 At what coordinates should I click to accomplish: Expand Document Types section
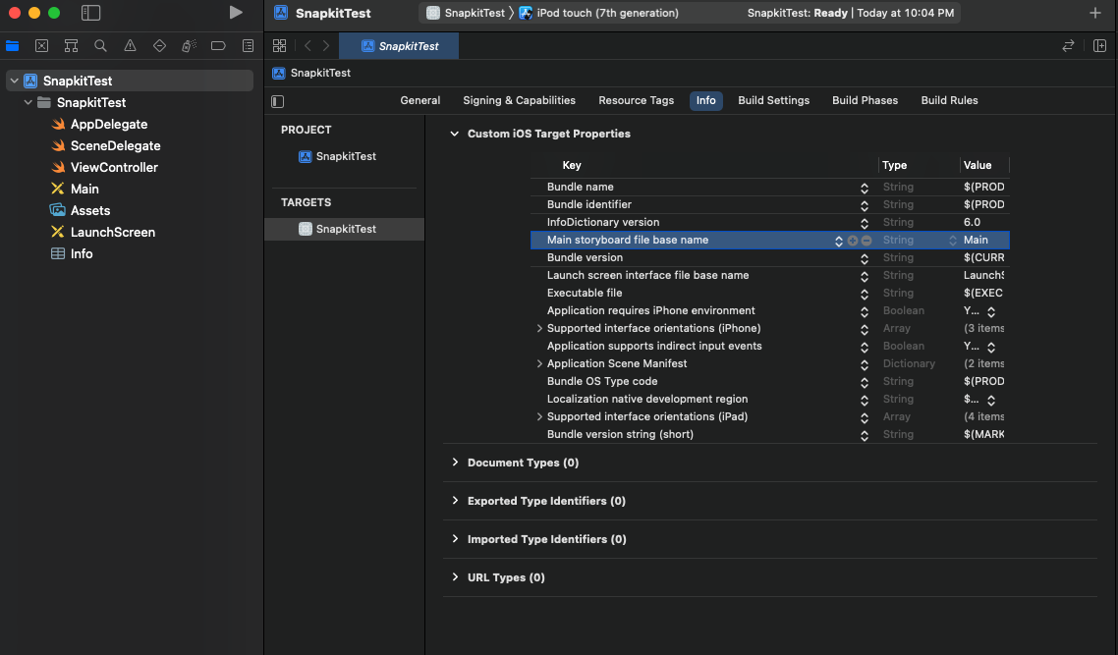tap(455, 463)
